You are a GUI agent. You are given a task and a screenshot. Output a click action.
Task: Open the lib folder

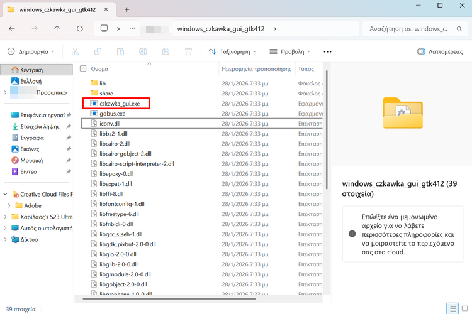[x=103, y=83]
